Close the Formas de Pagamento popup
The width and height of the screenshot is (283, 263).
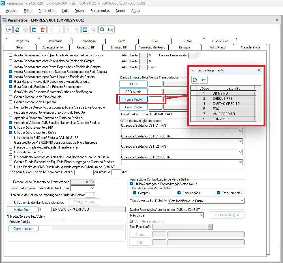259,70
